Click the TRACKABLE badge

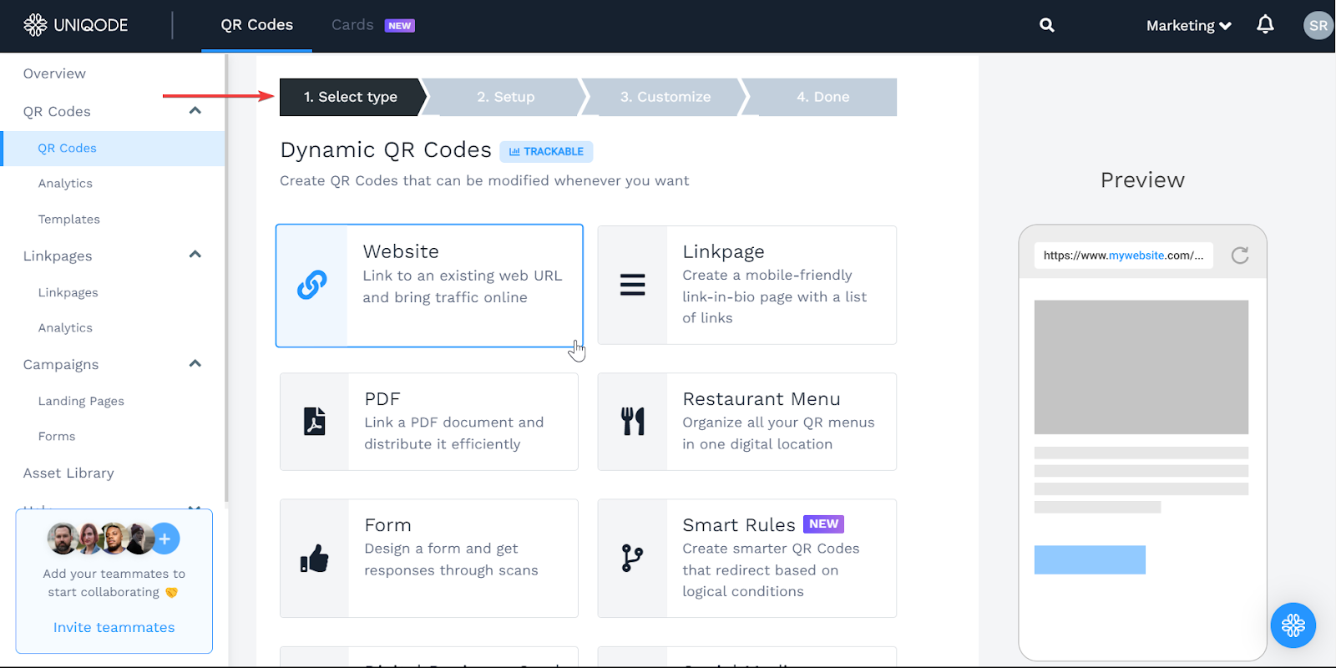[x=546, y=151]
